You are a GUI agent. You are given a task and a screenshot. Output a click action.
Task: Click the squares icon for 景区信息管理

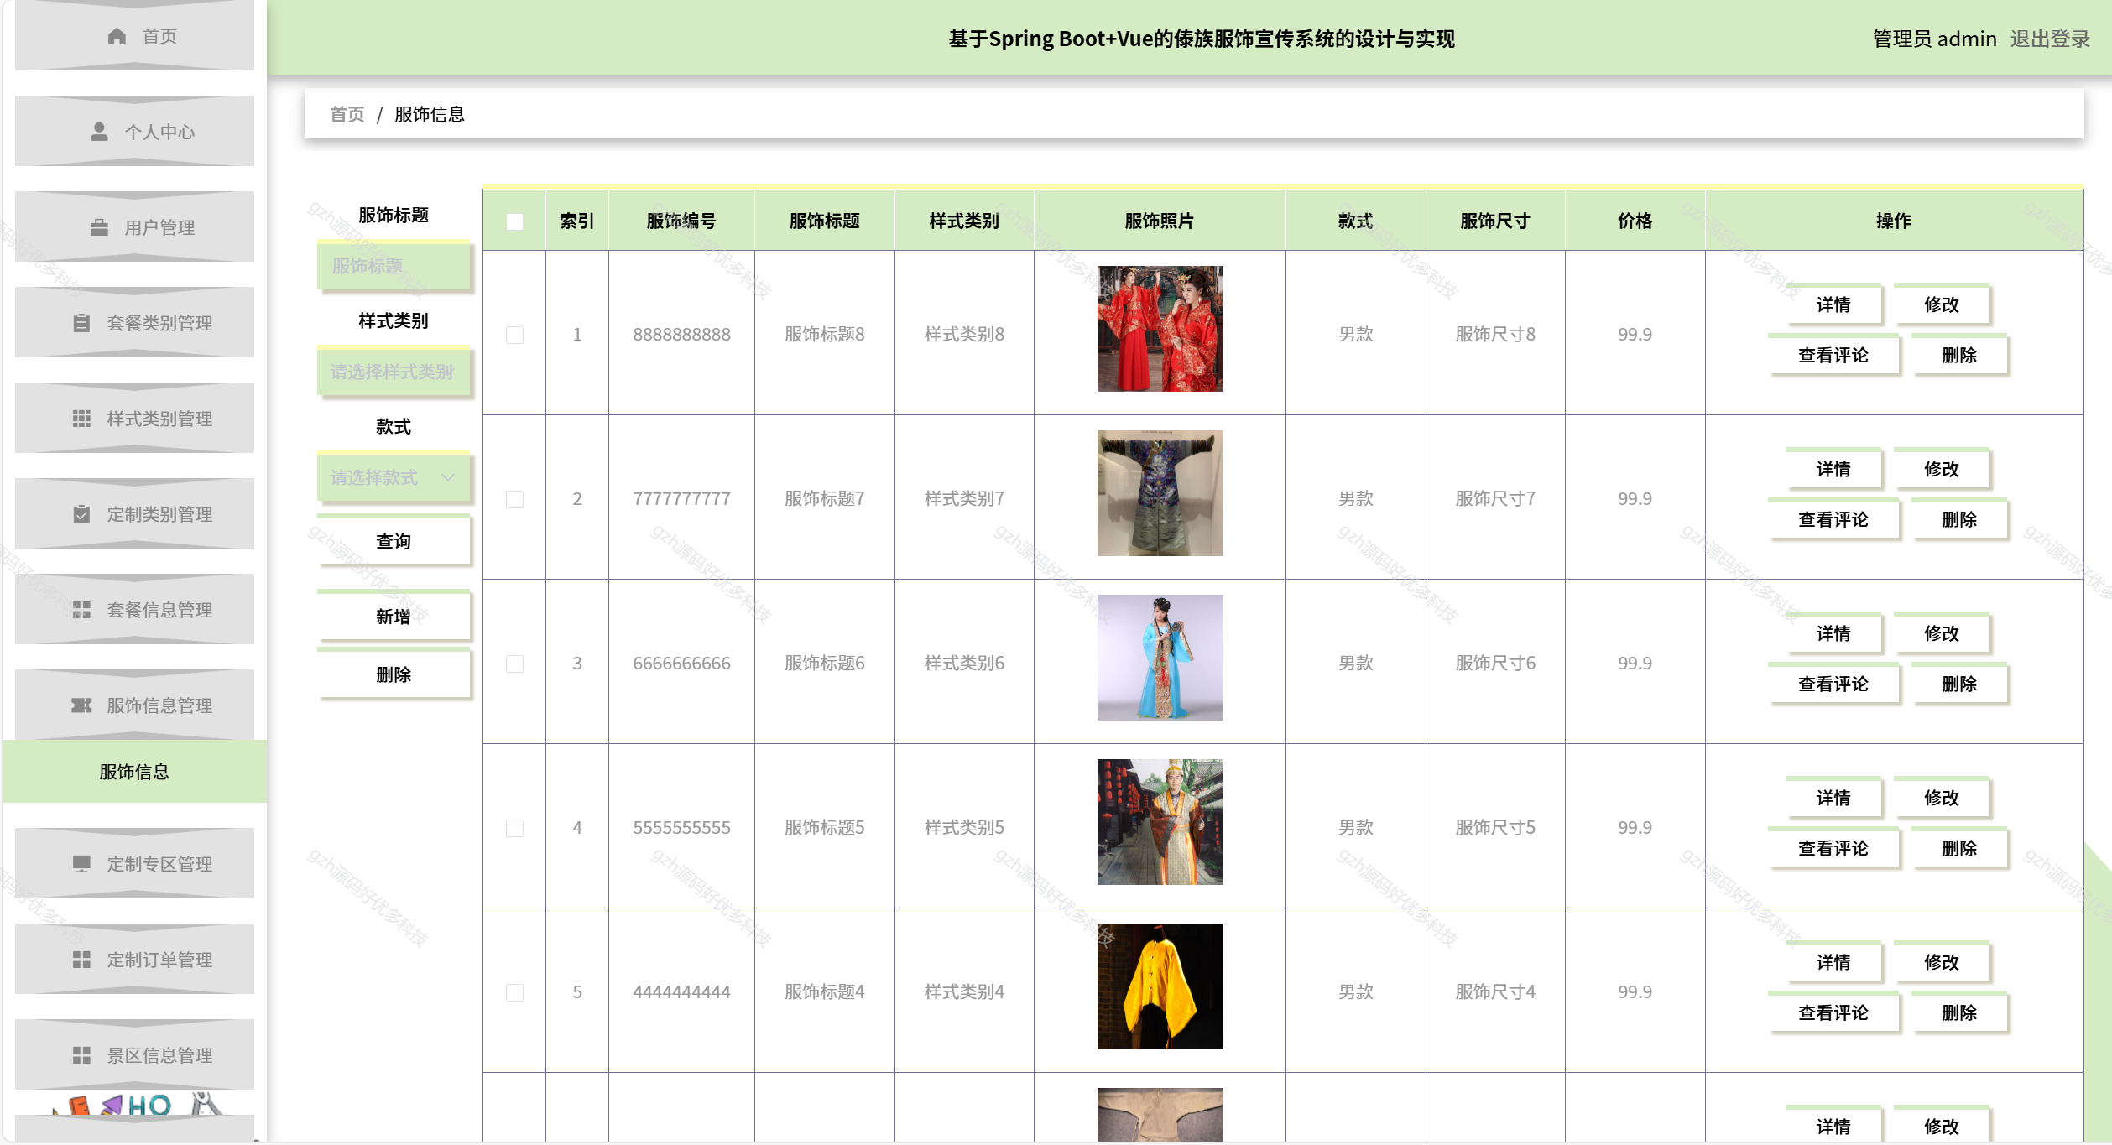coord(81,1055)
